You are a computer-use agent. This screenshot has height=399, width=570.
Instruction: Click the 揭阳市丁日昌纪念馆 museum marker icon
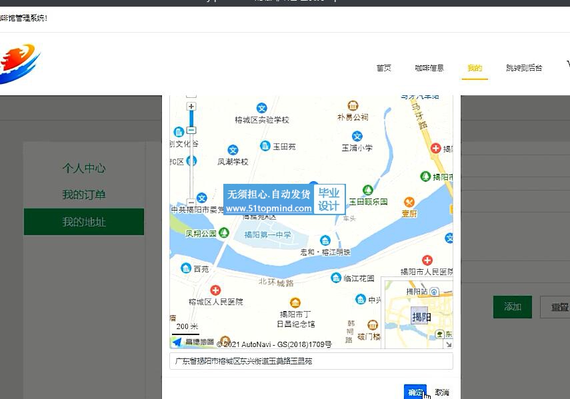coord(295,302)
